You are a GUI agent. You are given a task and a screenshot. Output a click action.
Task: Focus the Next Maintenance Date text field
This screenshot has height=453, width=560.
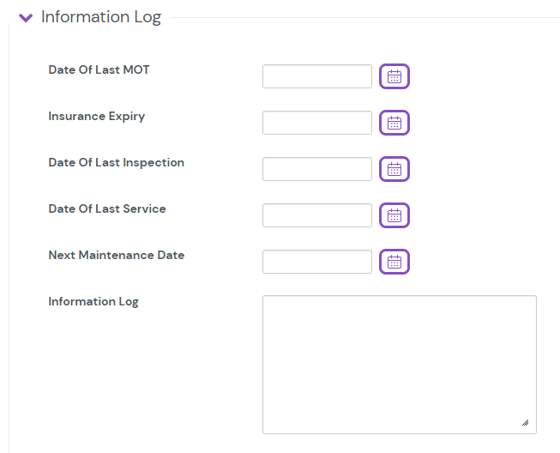coord(317,262)
